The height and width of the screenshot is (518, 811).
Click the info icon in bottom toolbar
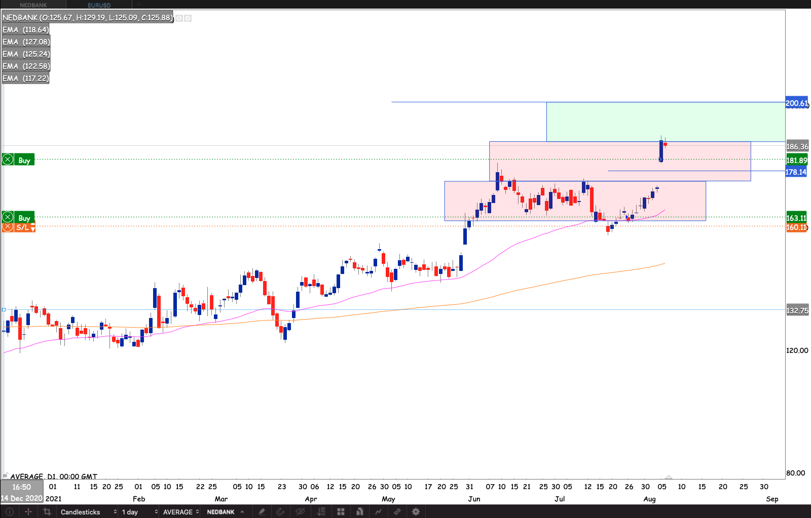(9, 512)
